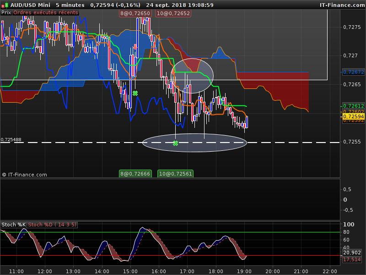Click the blue 0,72672 price tag
Screen dimensions: 366x275
click(x=353, y=72)
